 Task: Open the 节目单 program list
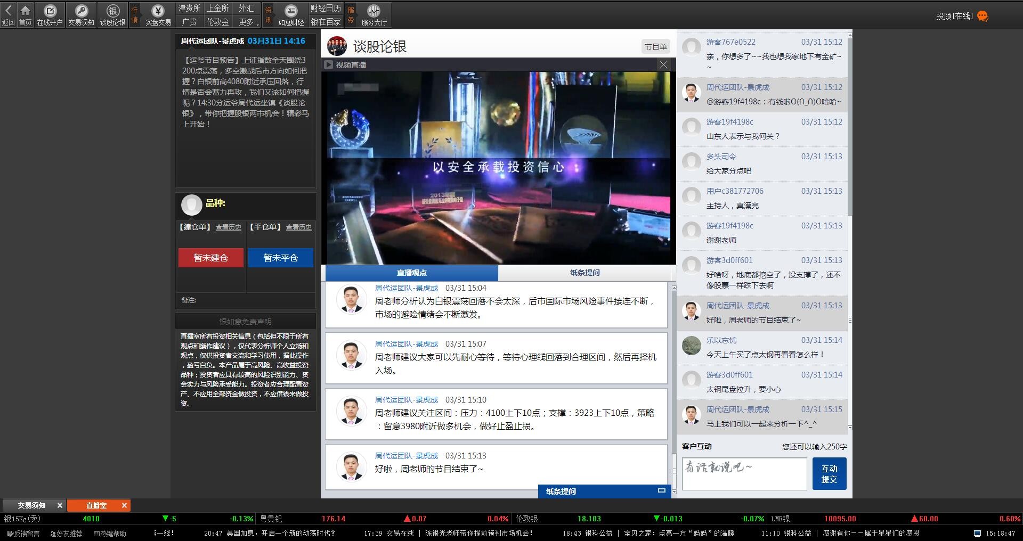655,47
